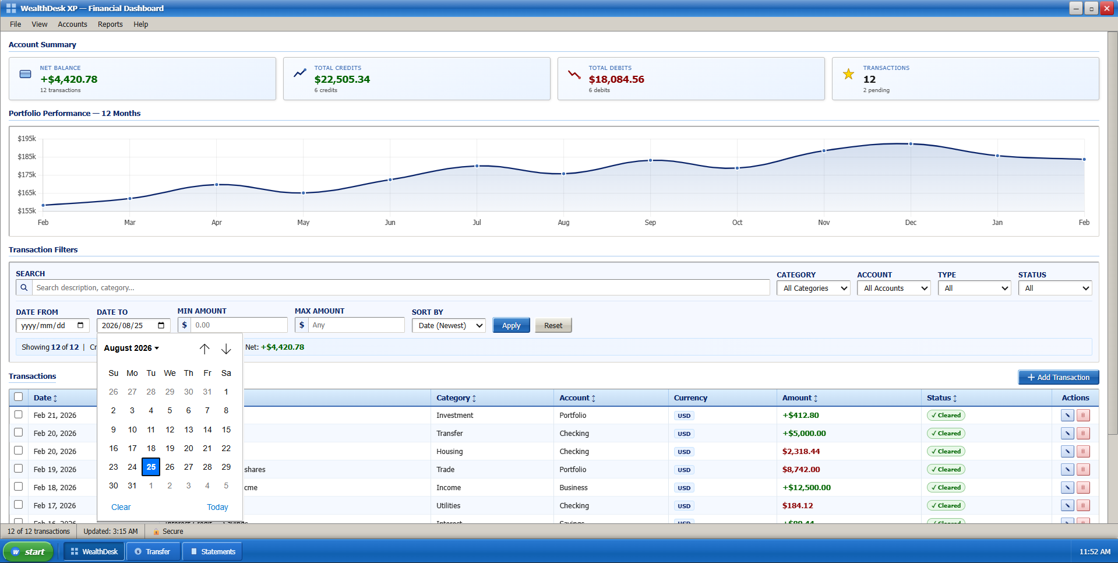Viewport: 1118px width, 563px height.
Task: Open the Reports menu
Action: click(x=110, y=24)
